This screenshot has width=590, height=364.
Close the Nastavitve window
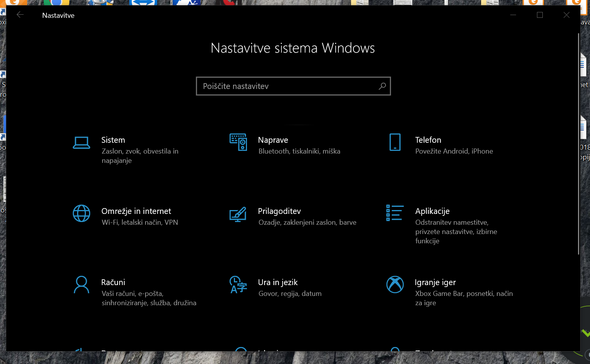pos(566,15)
